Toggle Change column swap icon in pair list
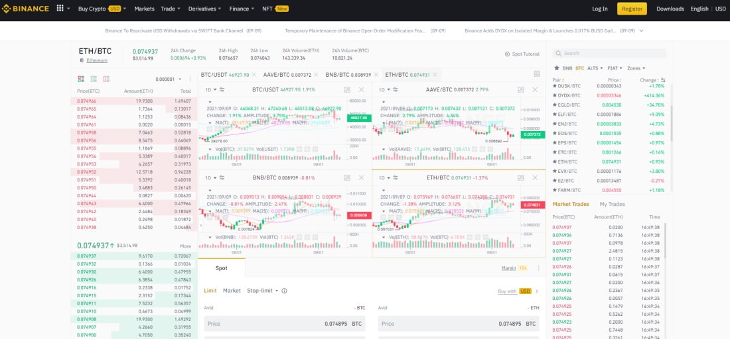This screenshot has width=730, height=339. pyautogui.click(x=663, y=80)
